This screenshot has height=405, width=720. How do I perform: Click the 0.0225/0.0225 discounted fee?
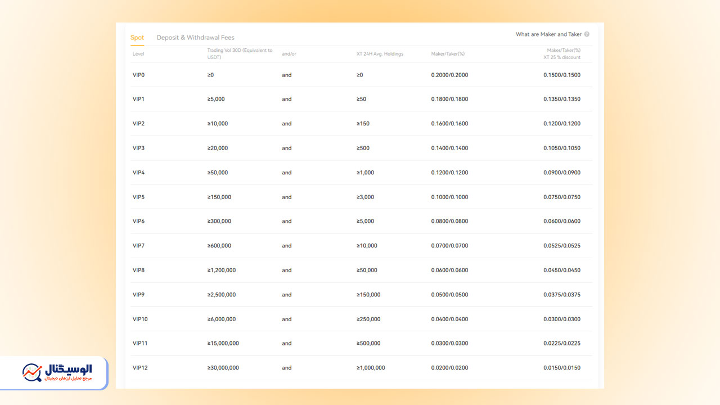pos(562,343)
